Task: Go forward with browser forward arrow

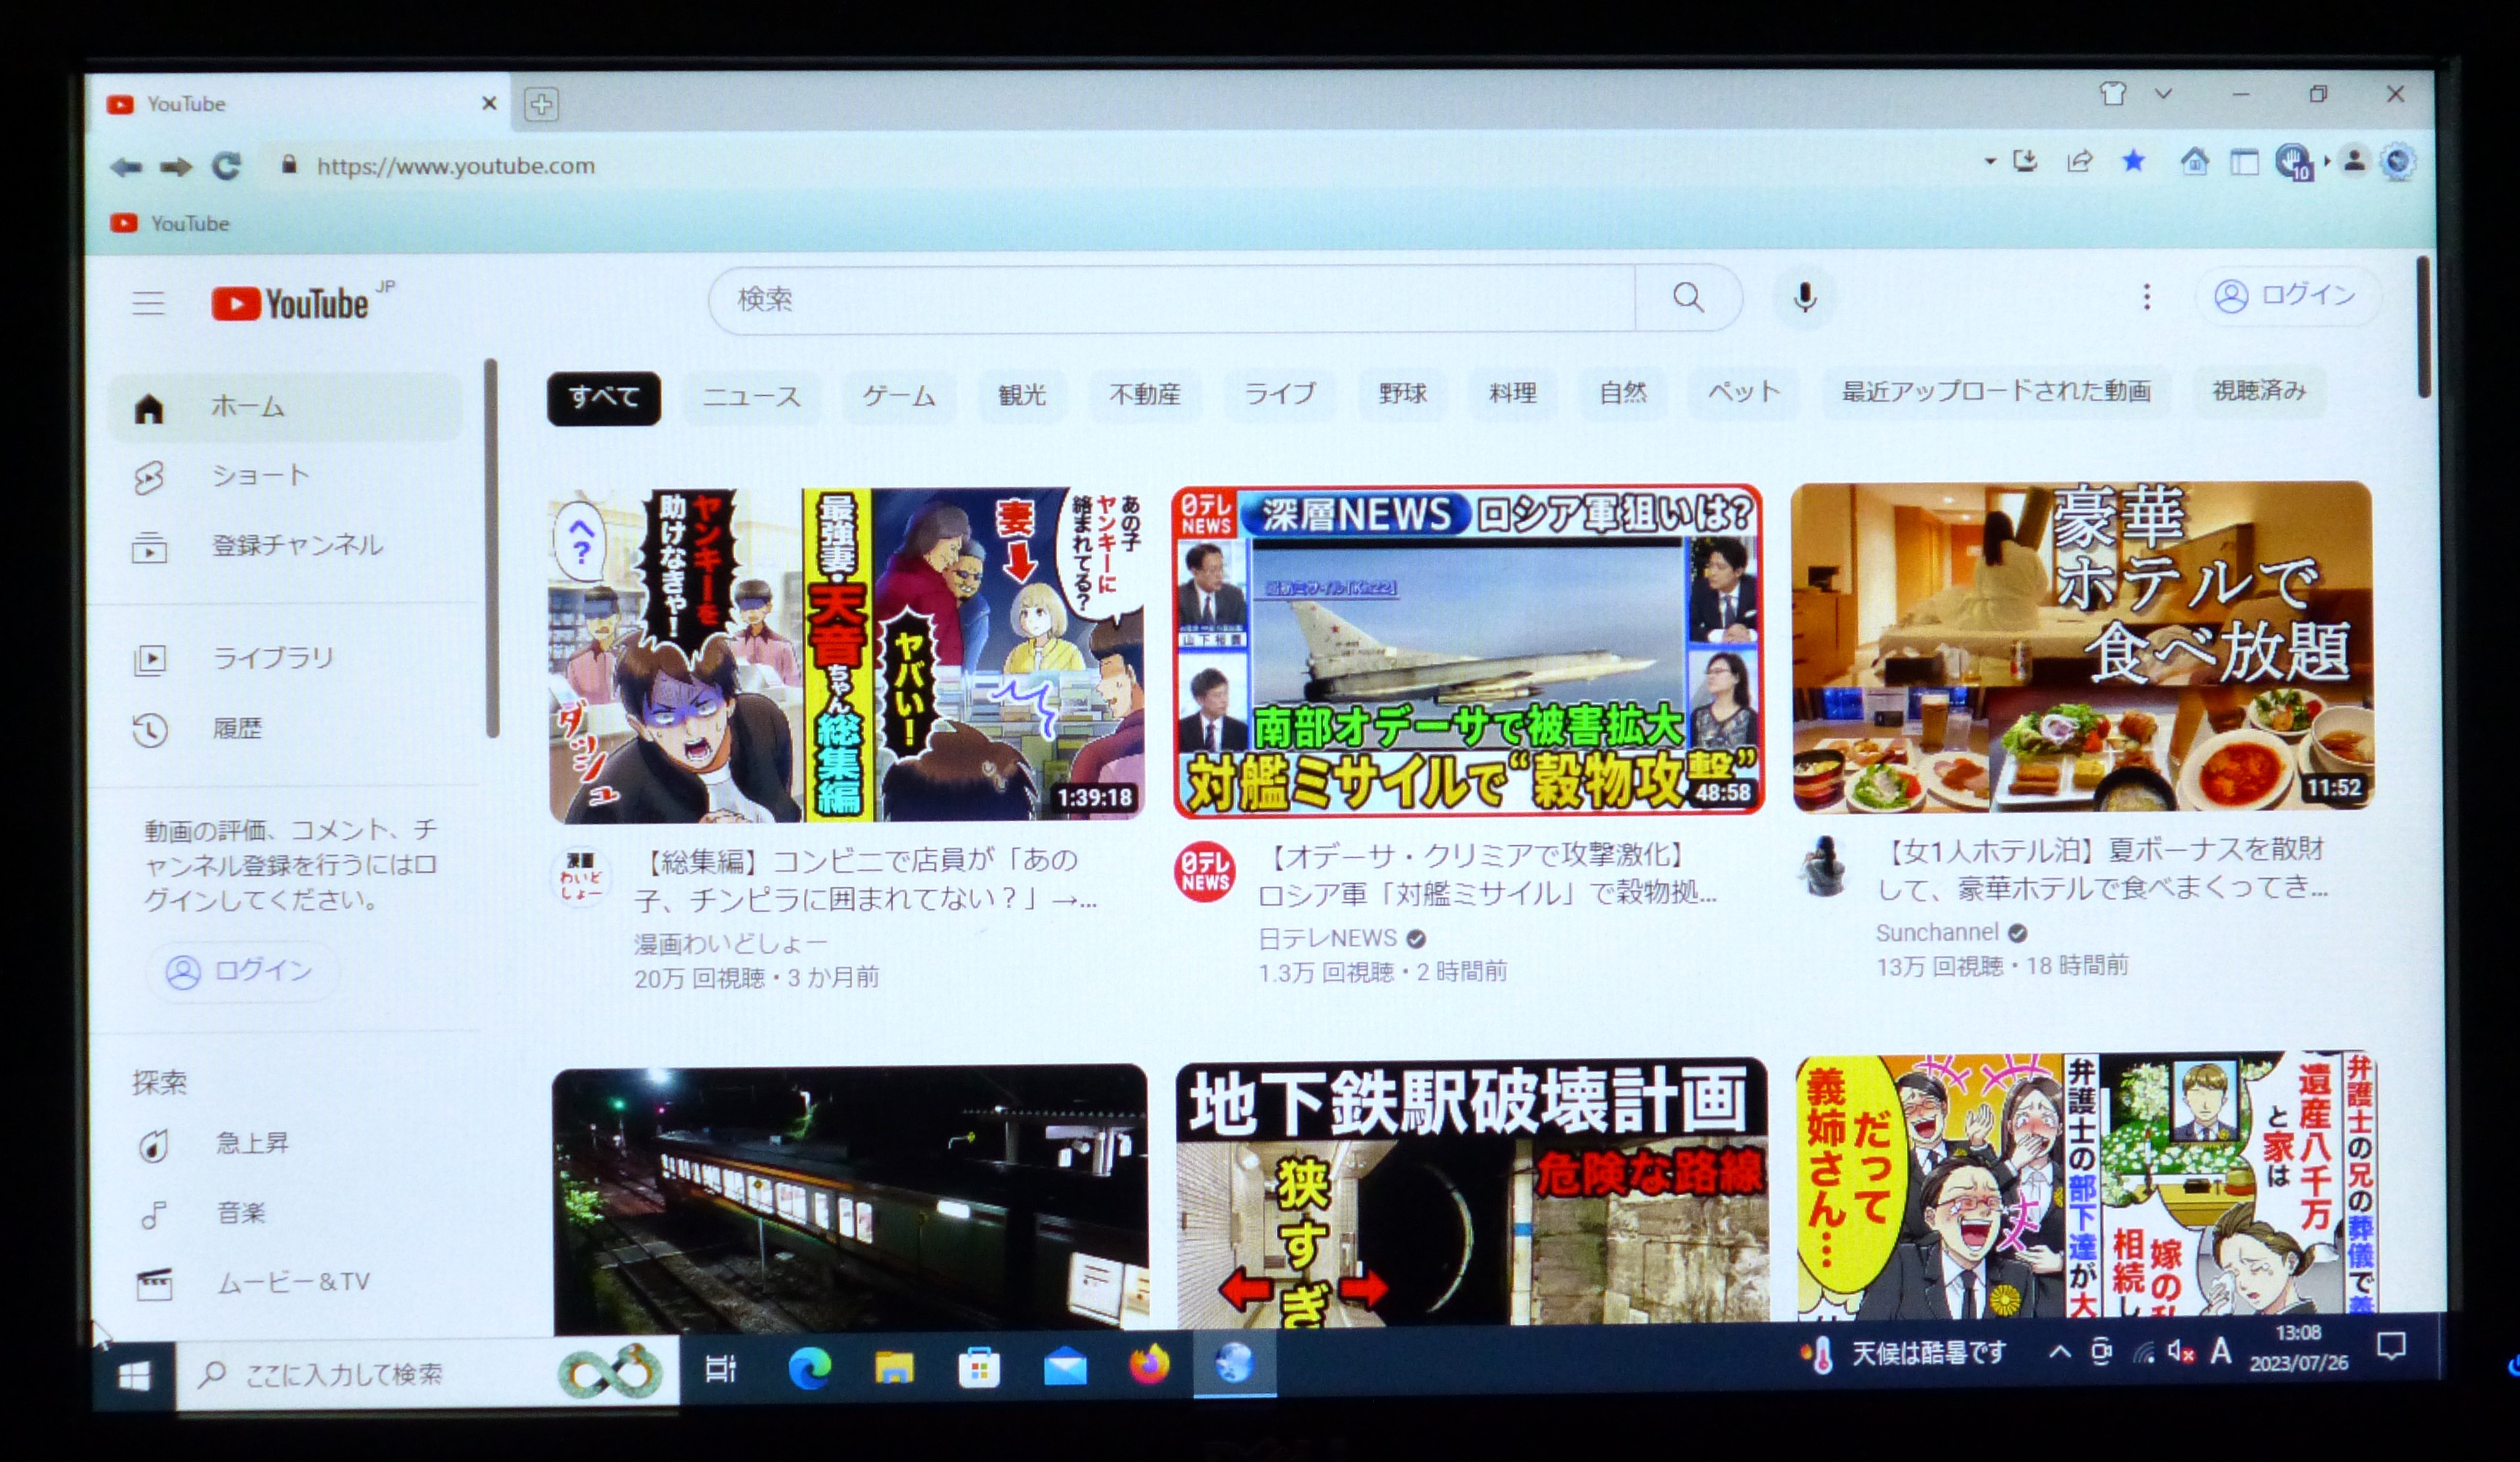Action: pyautogui.click(x=176, y=166)
